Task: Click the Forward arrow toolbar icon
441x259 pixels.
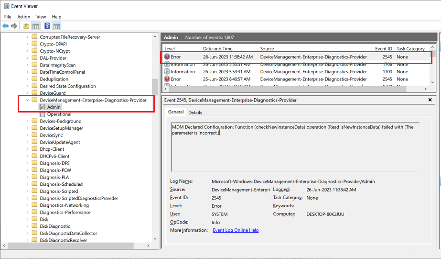Action: point(14,26)
